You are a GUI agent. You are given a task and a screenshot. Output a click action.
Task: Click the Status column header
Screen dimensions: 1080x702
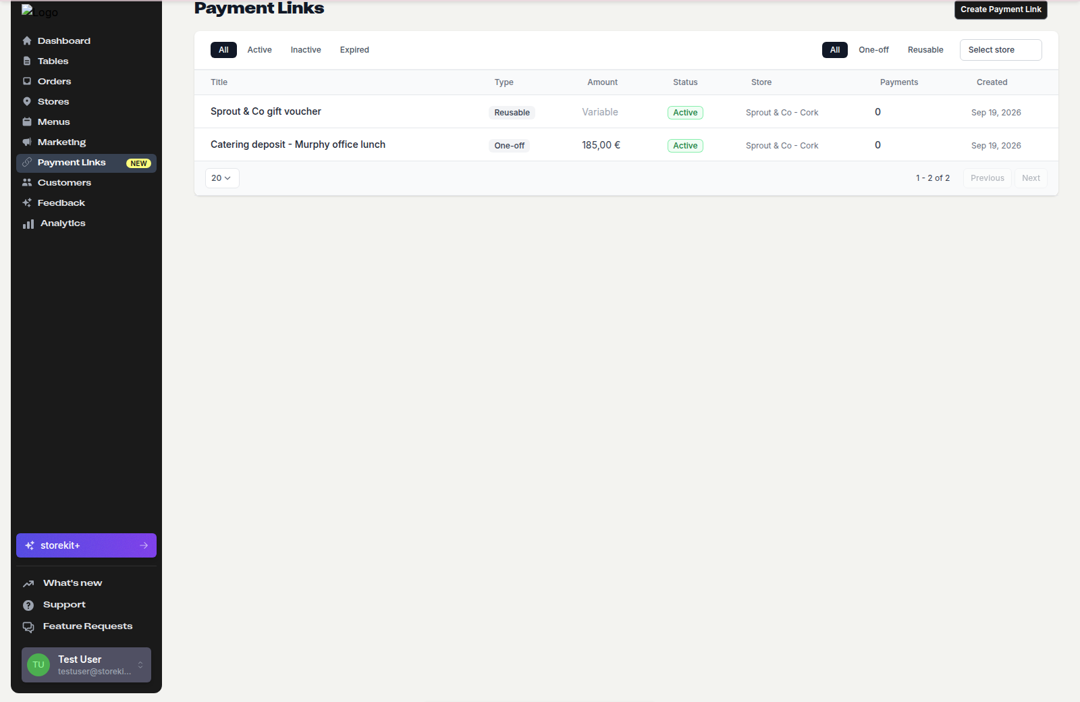pos(685,82)
